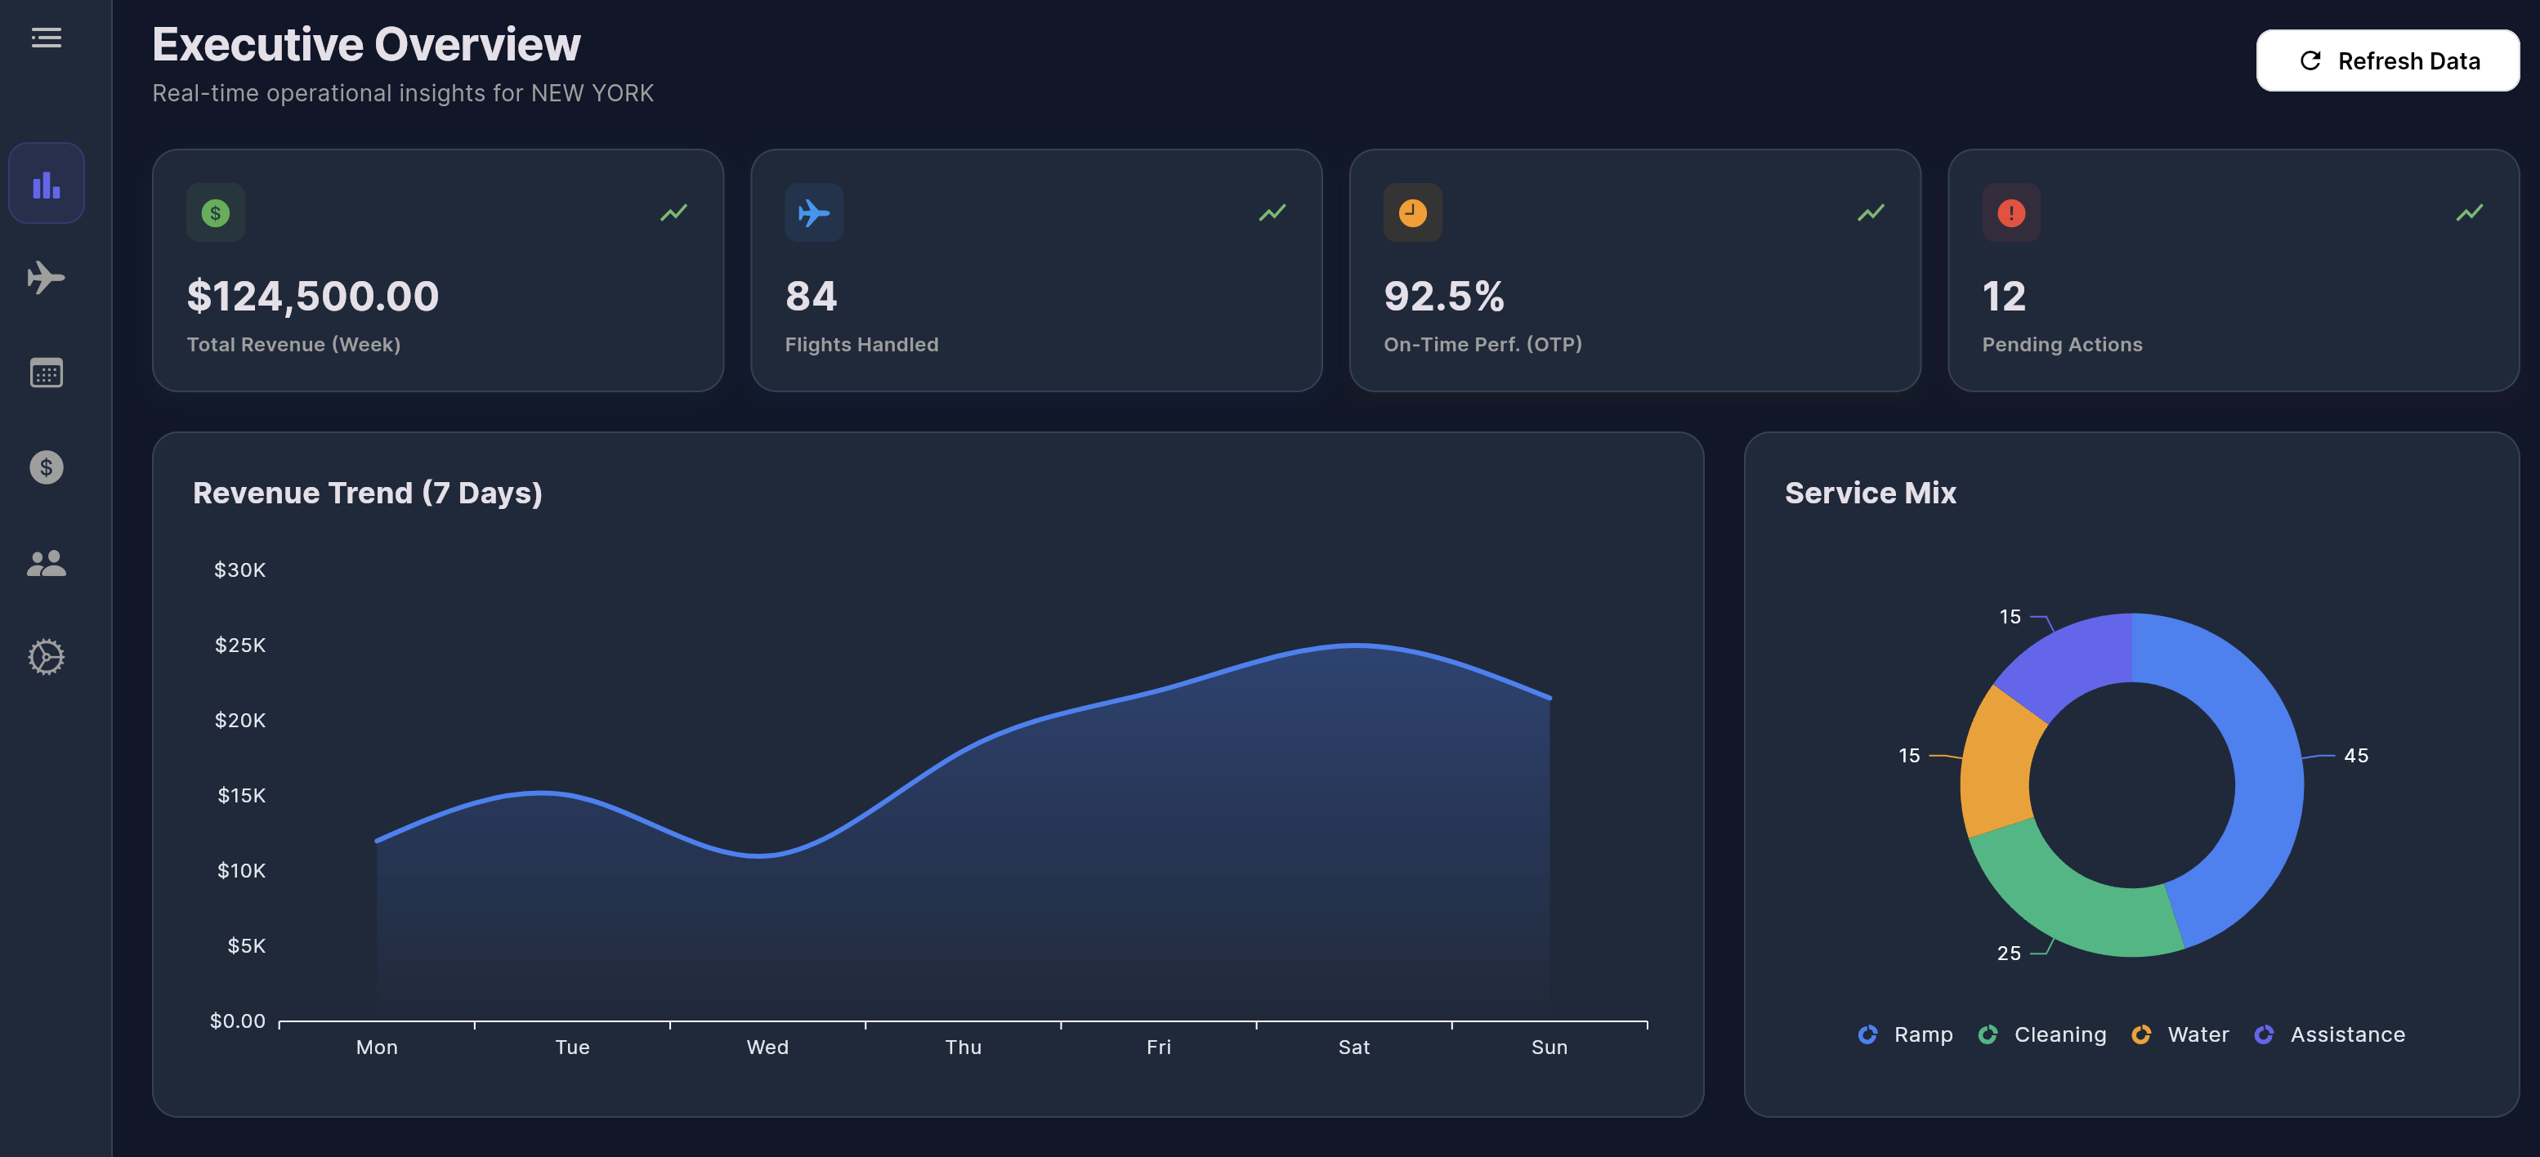
Task: Hide the Cleaning slice via its legend entry
Action: point(2041,1034)
